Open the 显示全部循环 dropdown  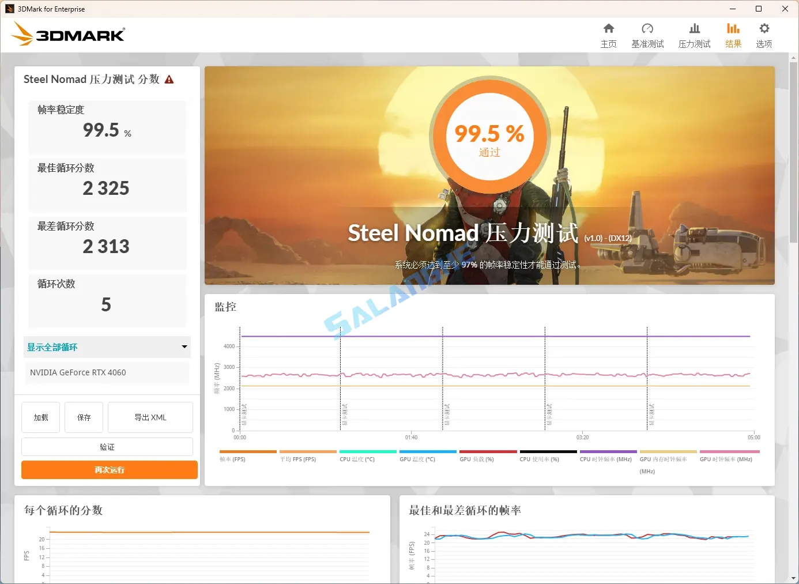coord(107,347)
